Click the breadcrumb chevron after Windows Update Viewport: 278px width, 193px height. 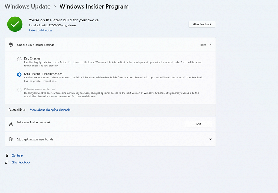coord(55,6)
